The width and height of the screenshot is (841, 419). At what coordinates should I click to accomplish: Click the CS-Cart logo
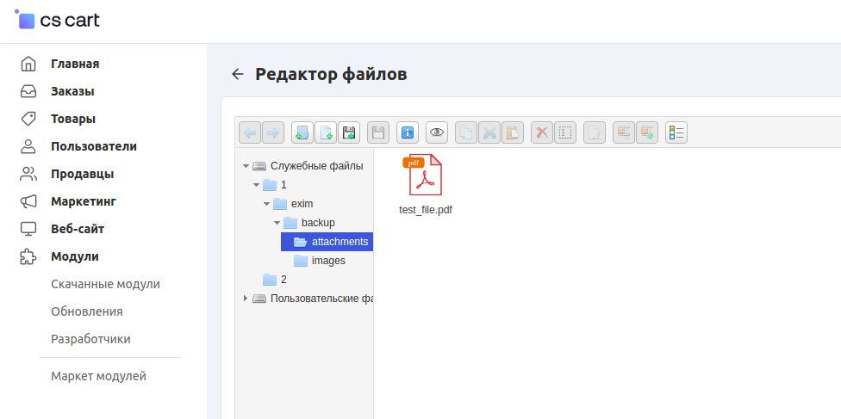click(57, 20)
